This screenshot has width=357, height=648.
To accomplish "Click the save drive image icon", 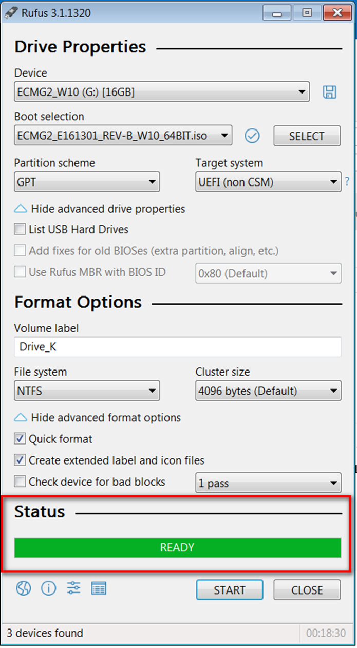I will point(329,92).
